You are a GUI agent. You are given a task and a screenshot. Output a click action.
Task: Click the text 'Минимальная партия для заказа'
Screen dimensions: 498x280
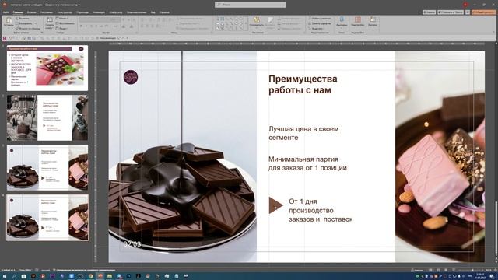pyautogui.click(x=307, y=163)
